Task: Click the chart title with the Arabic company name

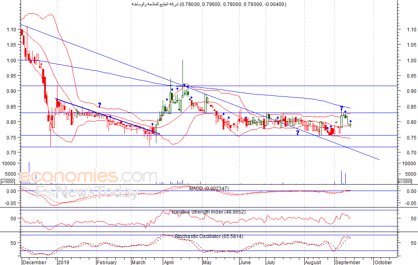Action: 209,4
